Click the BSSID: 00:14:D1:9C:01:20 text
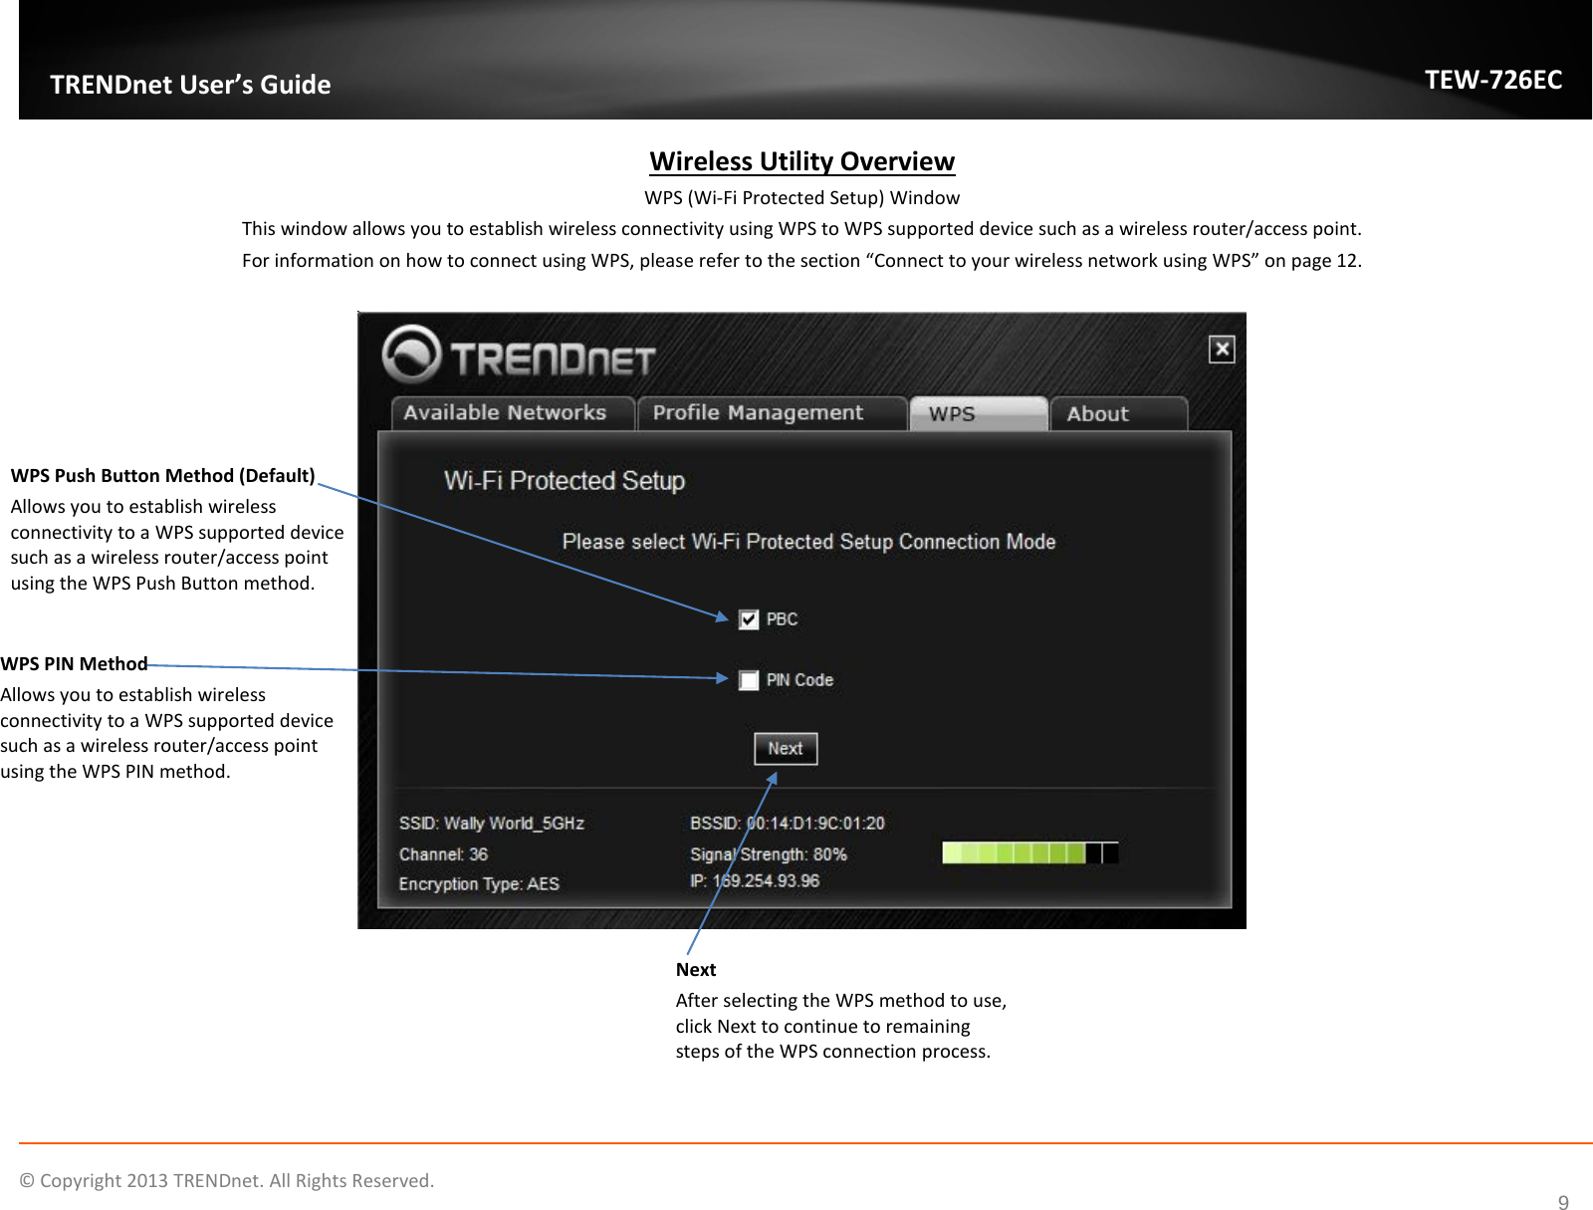This screenshot has height=1210, width=1593. [x=788, y=824]
